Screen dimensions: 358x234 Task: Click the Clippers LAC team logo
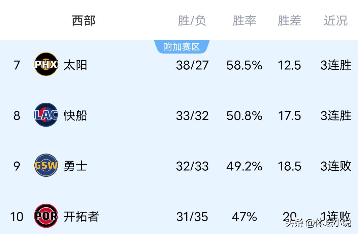(46, 115)
